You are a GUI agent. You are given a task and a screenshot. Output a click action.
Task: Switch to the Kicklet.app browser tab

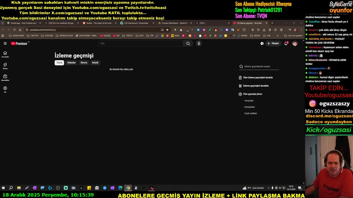[23, 23]
